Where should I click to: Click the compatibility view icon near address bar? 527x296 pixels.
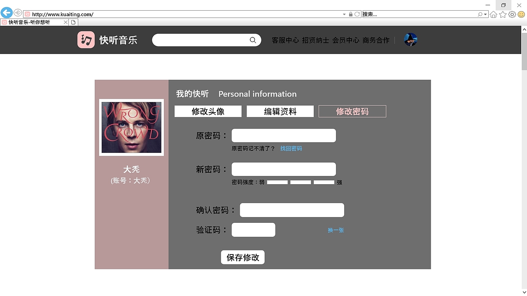[x=357, y=14]
